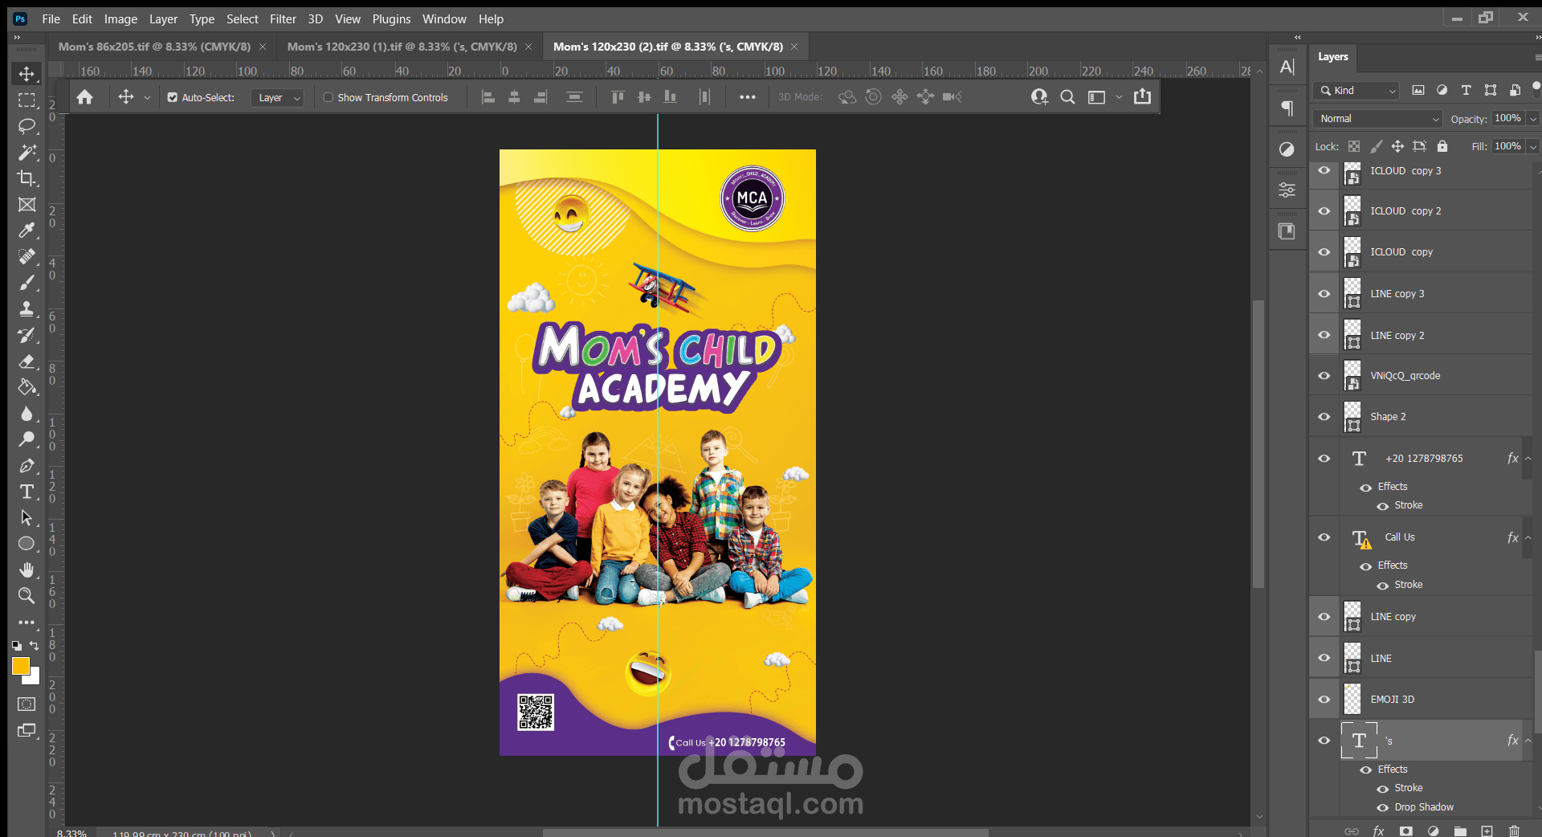Hide the VNiQcQ_qrcode layer
This screenshot has width=1542, height=837.
click(1324, 375)
